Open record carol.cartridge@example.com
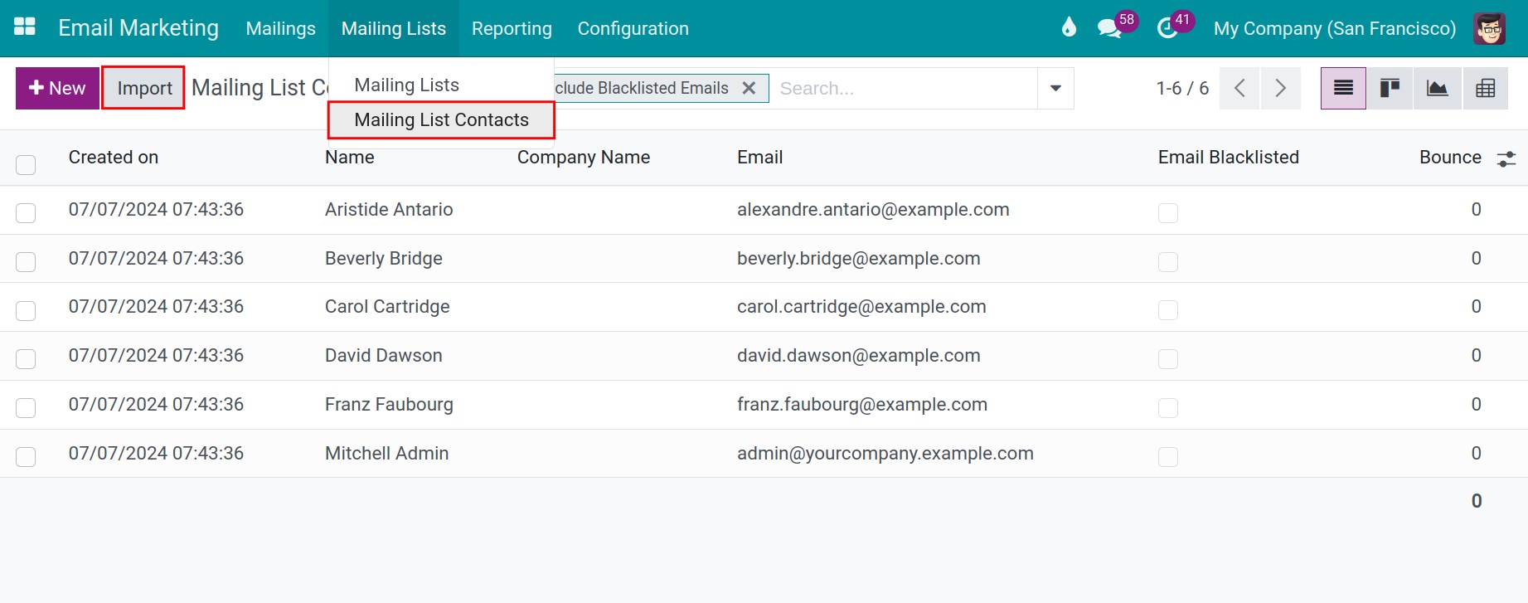This screenshot has height=603, width=1528. [x=861, y=307]
